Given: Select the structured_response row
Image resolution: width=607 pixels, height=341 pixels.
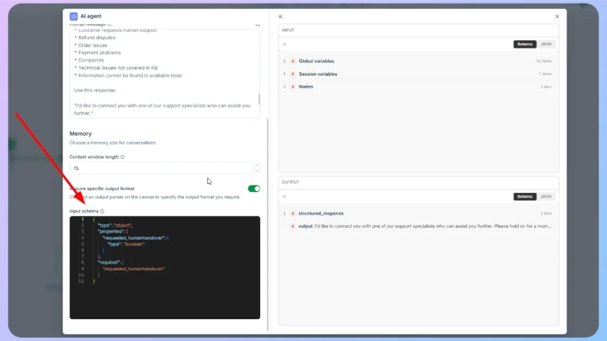Looking at the screenshot, I should coord(418,213).
